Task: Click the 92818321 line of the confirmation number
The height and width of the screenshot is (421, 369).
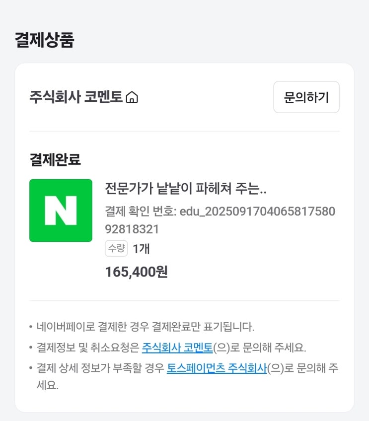Action: coord(132,229)
